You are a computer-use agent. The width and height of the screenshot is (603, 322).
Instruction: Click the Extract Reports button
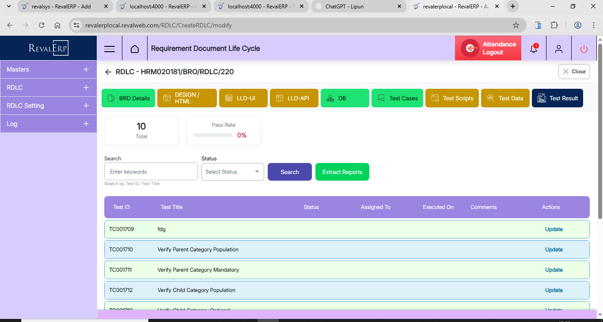[x=342, y=172]
